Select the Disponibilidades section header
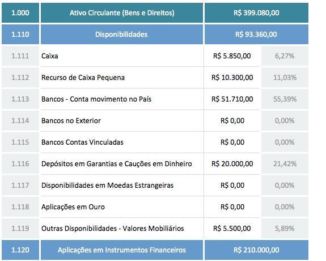 coord(122,35)
